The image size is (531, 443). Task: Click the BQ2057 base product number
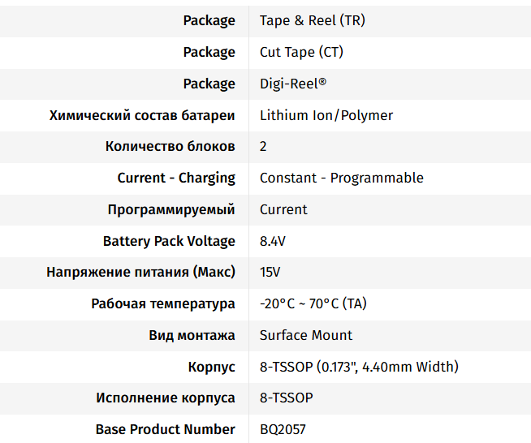click(x=283, y=429)
